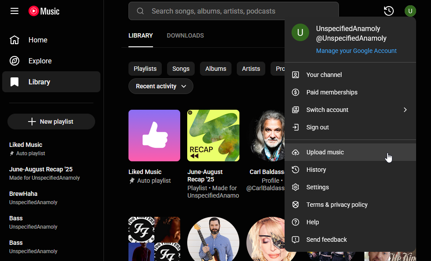Click the New playlist button
The width and height of the screenshot is (431, 261).
[x=51, y=122]
